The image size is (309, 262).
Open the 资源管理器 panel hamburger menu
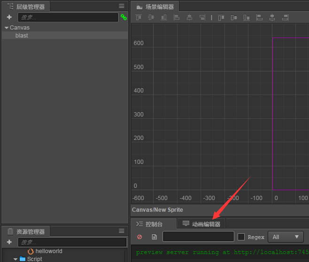click(122, 231)
